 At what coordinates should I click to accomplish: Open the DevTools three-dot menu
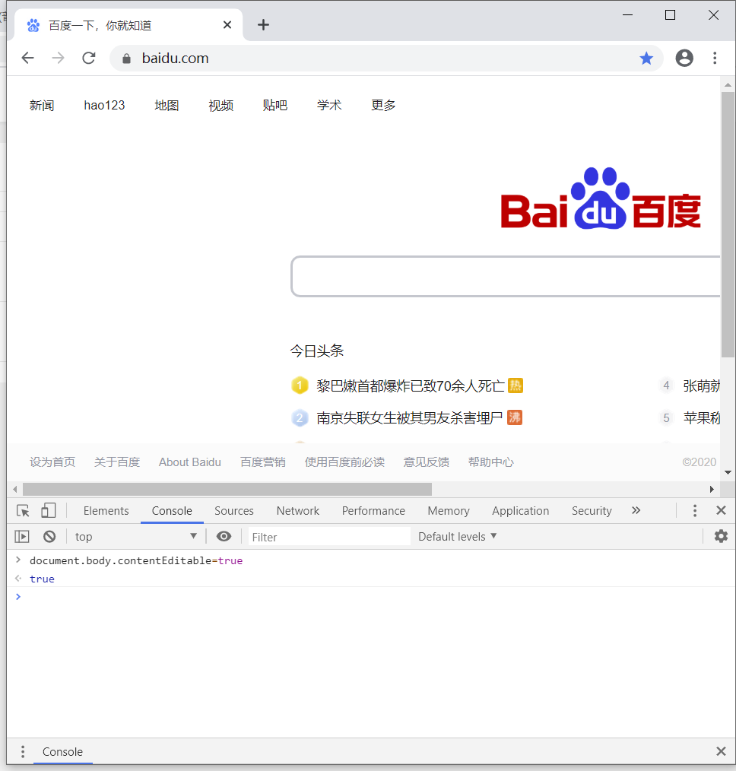pyautogui.click(x=694, y=510)
